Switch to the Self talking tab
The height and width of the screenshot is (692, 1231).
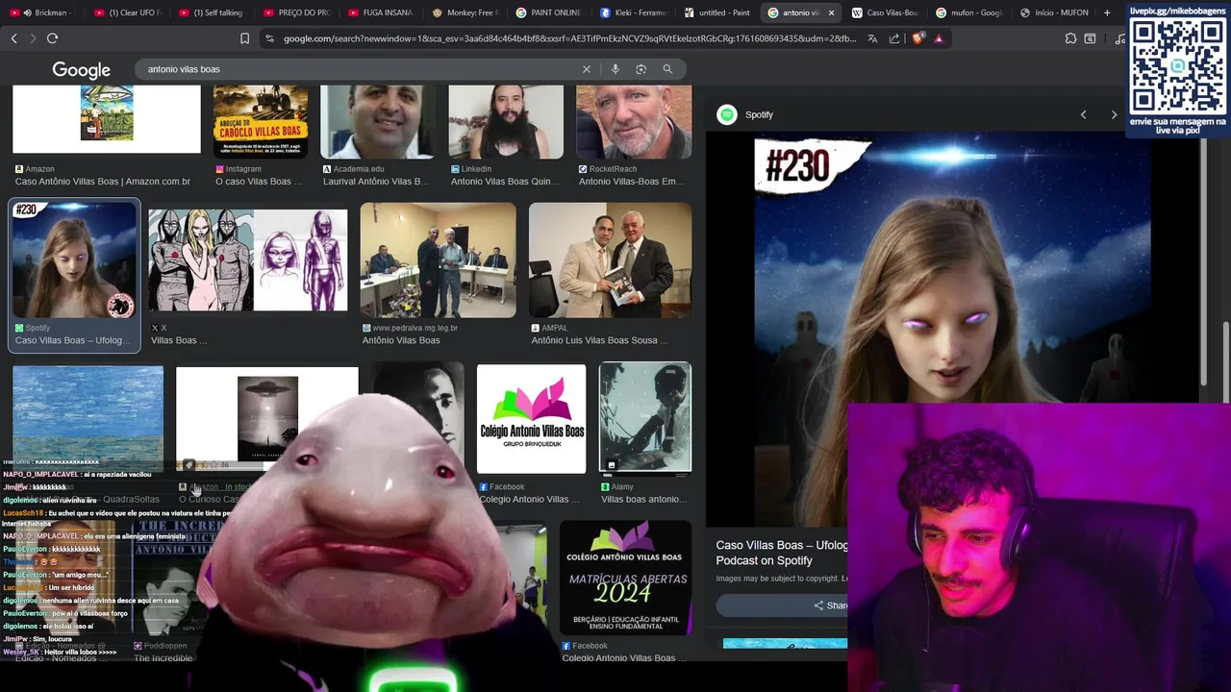pyautogui.click(x=212, y=12)
